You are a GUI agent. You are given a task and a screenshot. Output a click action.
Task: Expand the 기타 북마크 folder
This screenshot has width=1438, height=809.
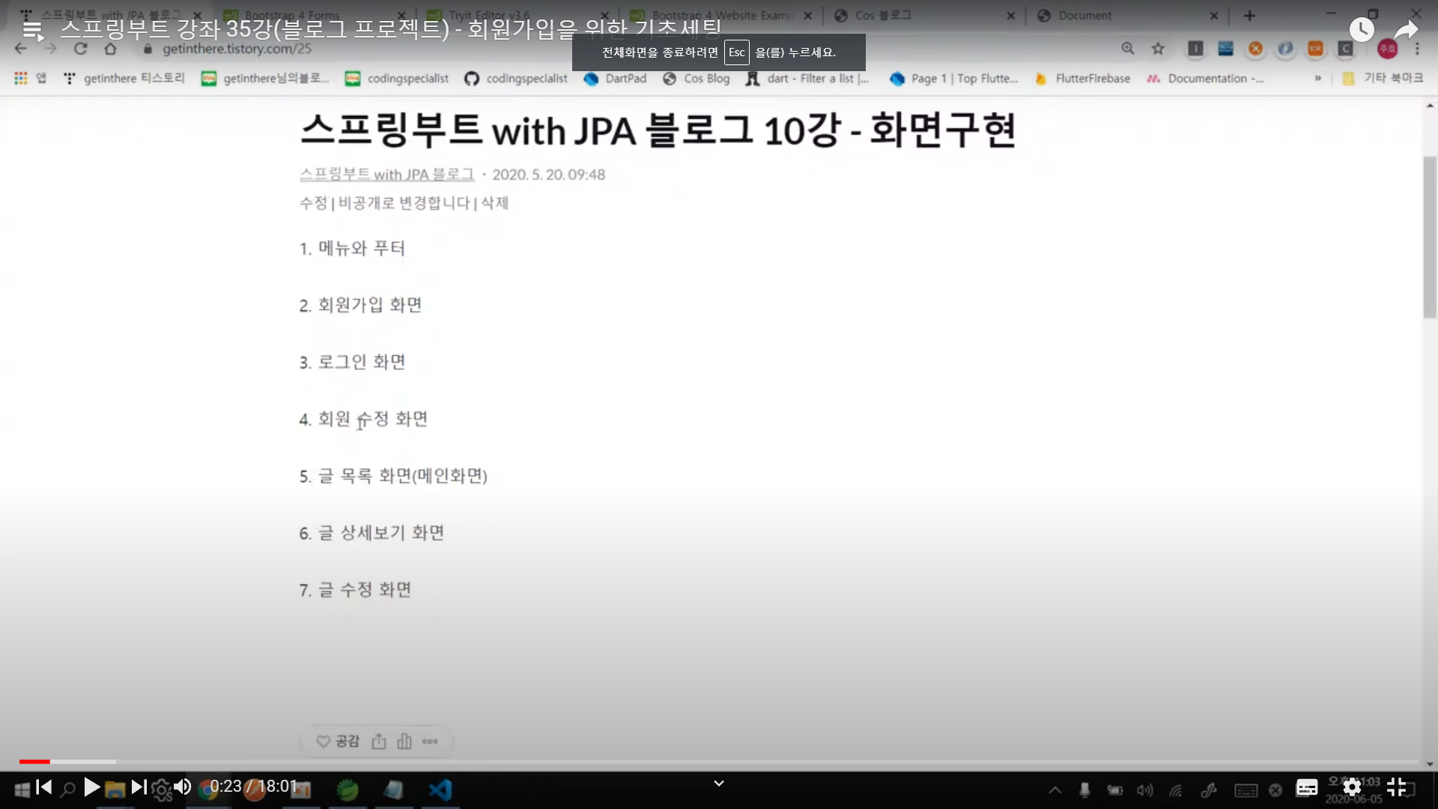[x=1383, y=78]
